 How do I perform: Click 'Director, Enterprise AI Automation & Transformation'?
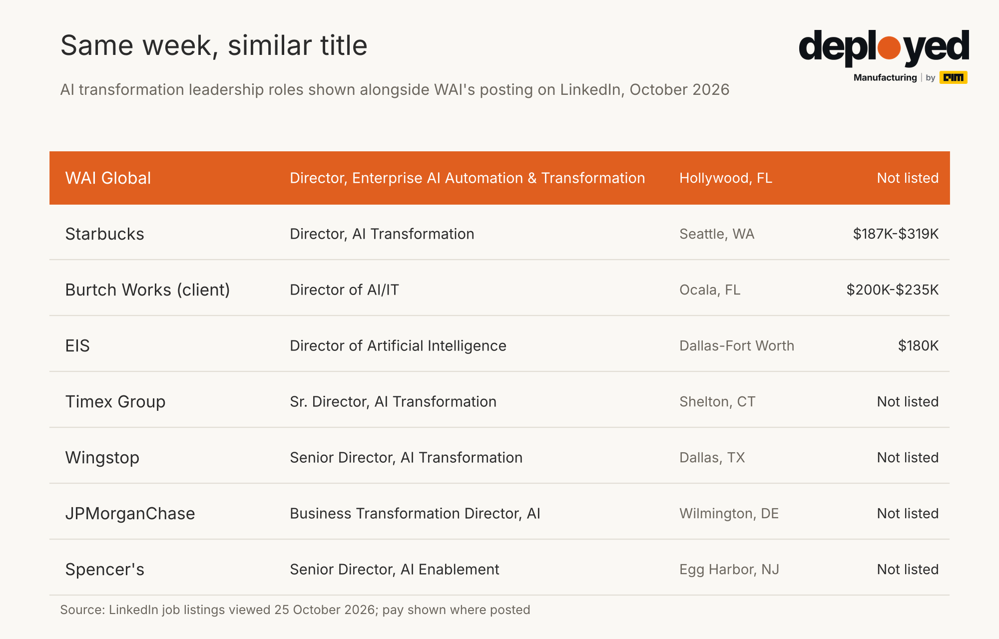[x=467, y=178]
